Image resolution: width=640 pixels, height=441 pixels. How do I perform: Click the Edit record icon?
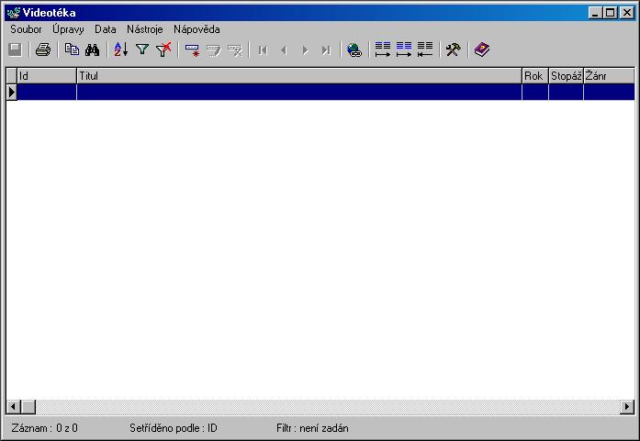[x=213, y=50]
